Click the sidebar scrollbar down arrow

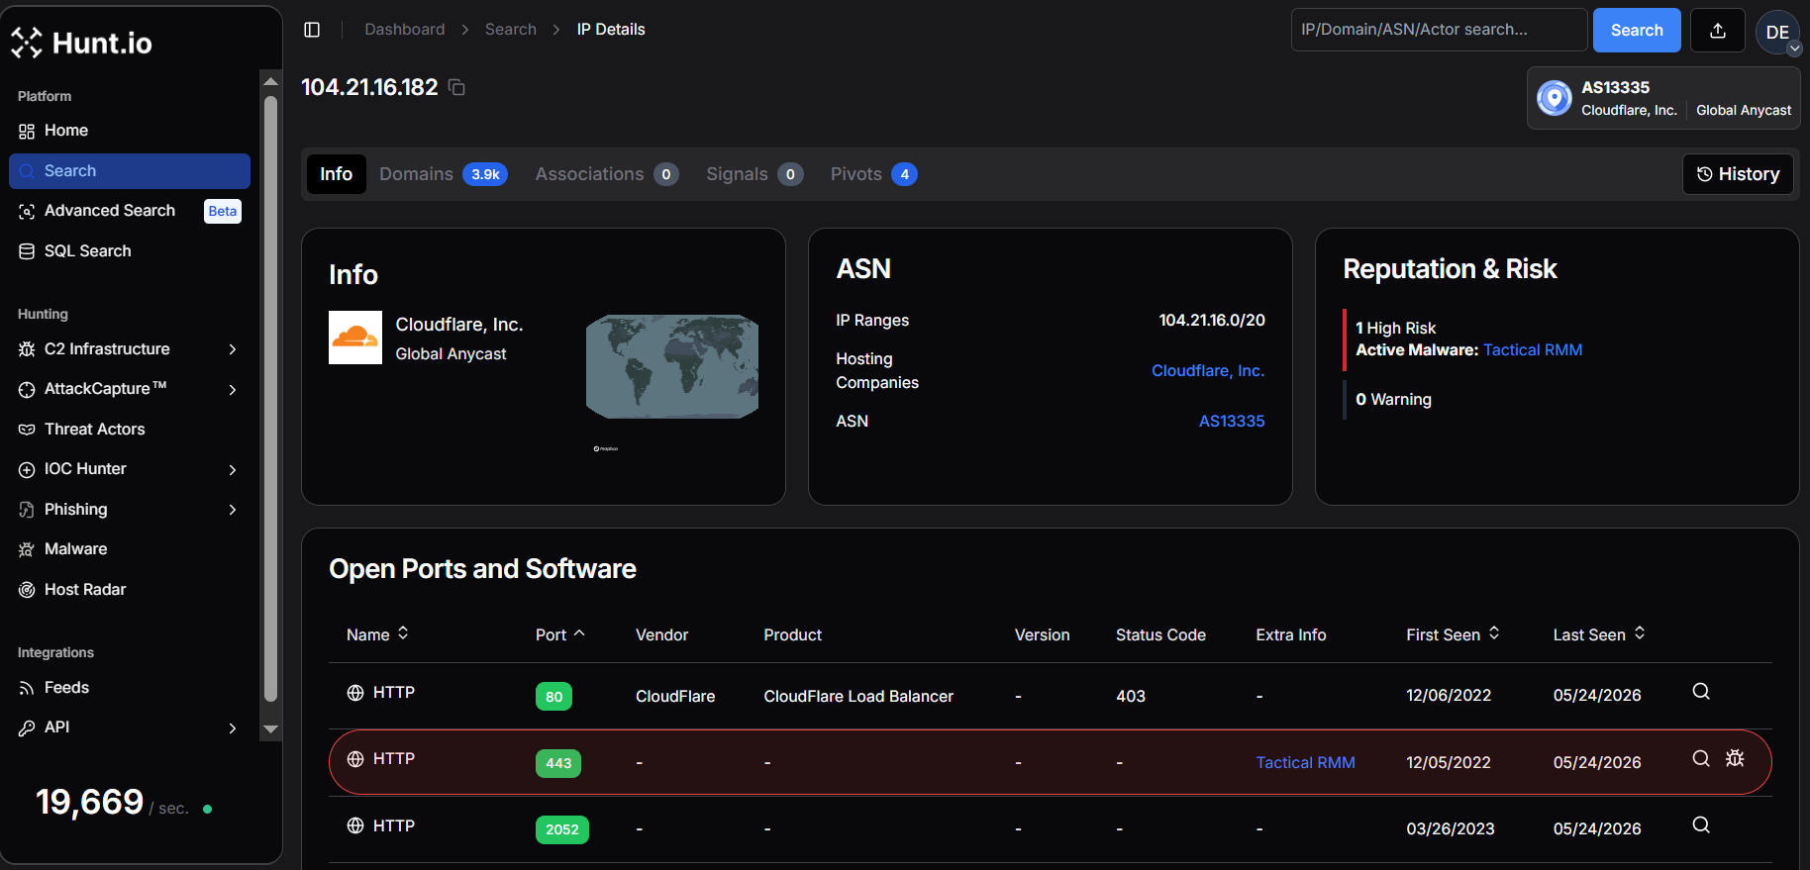[x=270, y=729]
